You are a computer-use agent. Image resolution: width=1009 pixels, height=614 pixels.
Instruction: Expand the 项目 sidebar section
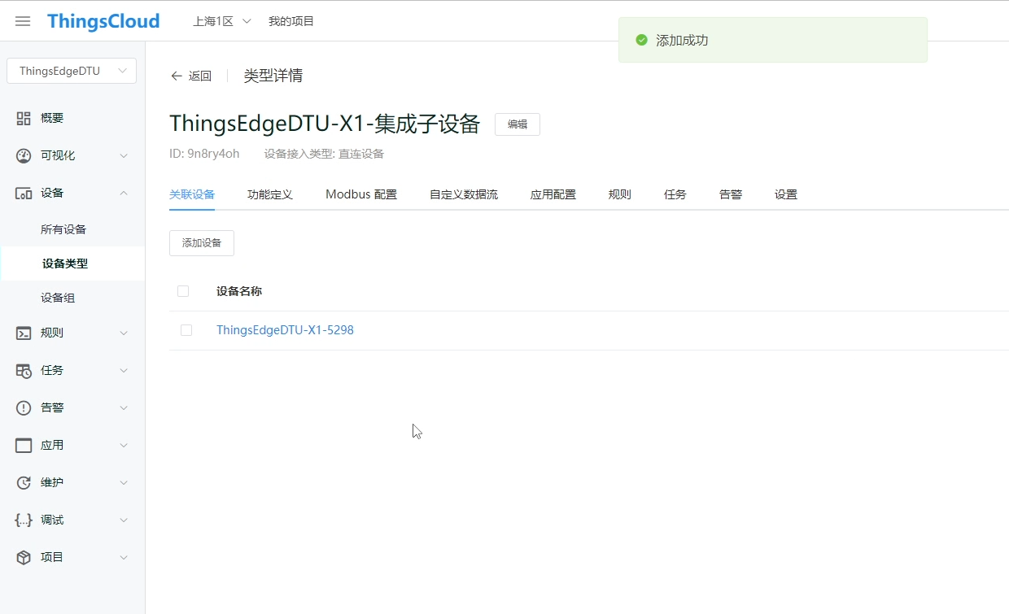[x=124, y=557]
